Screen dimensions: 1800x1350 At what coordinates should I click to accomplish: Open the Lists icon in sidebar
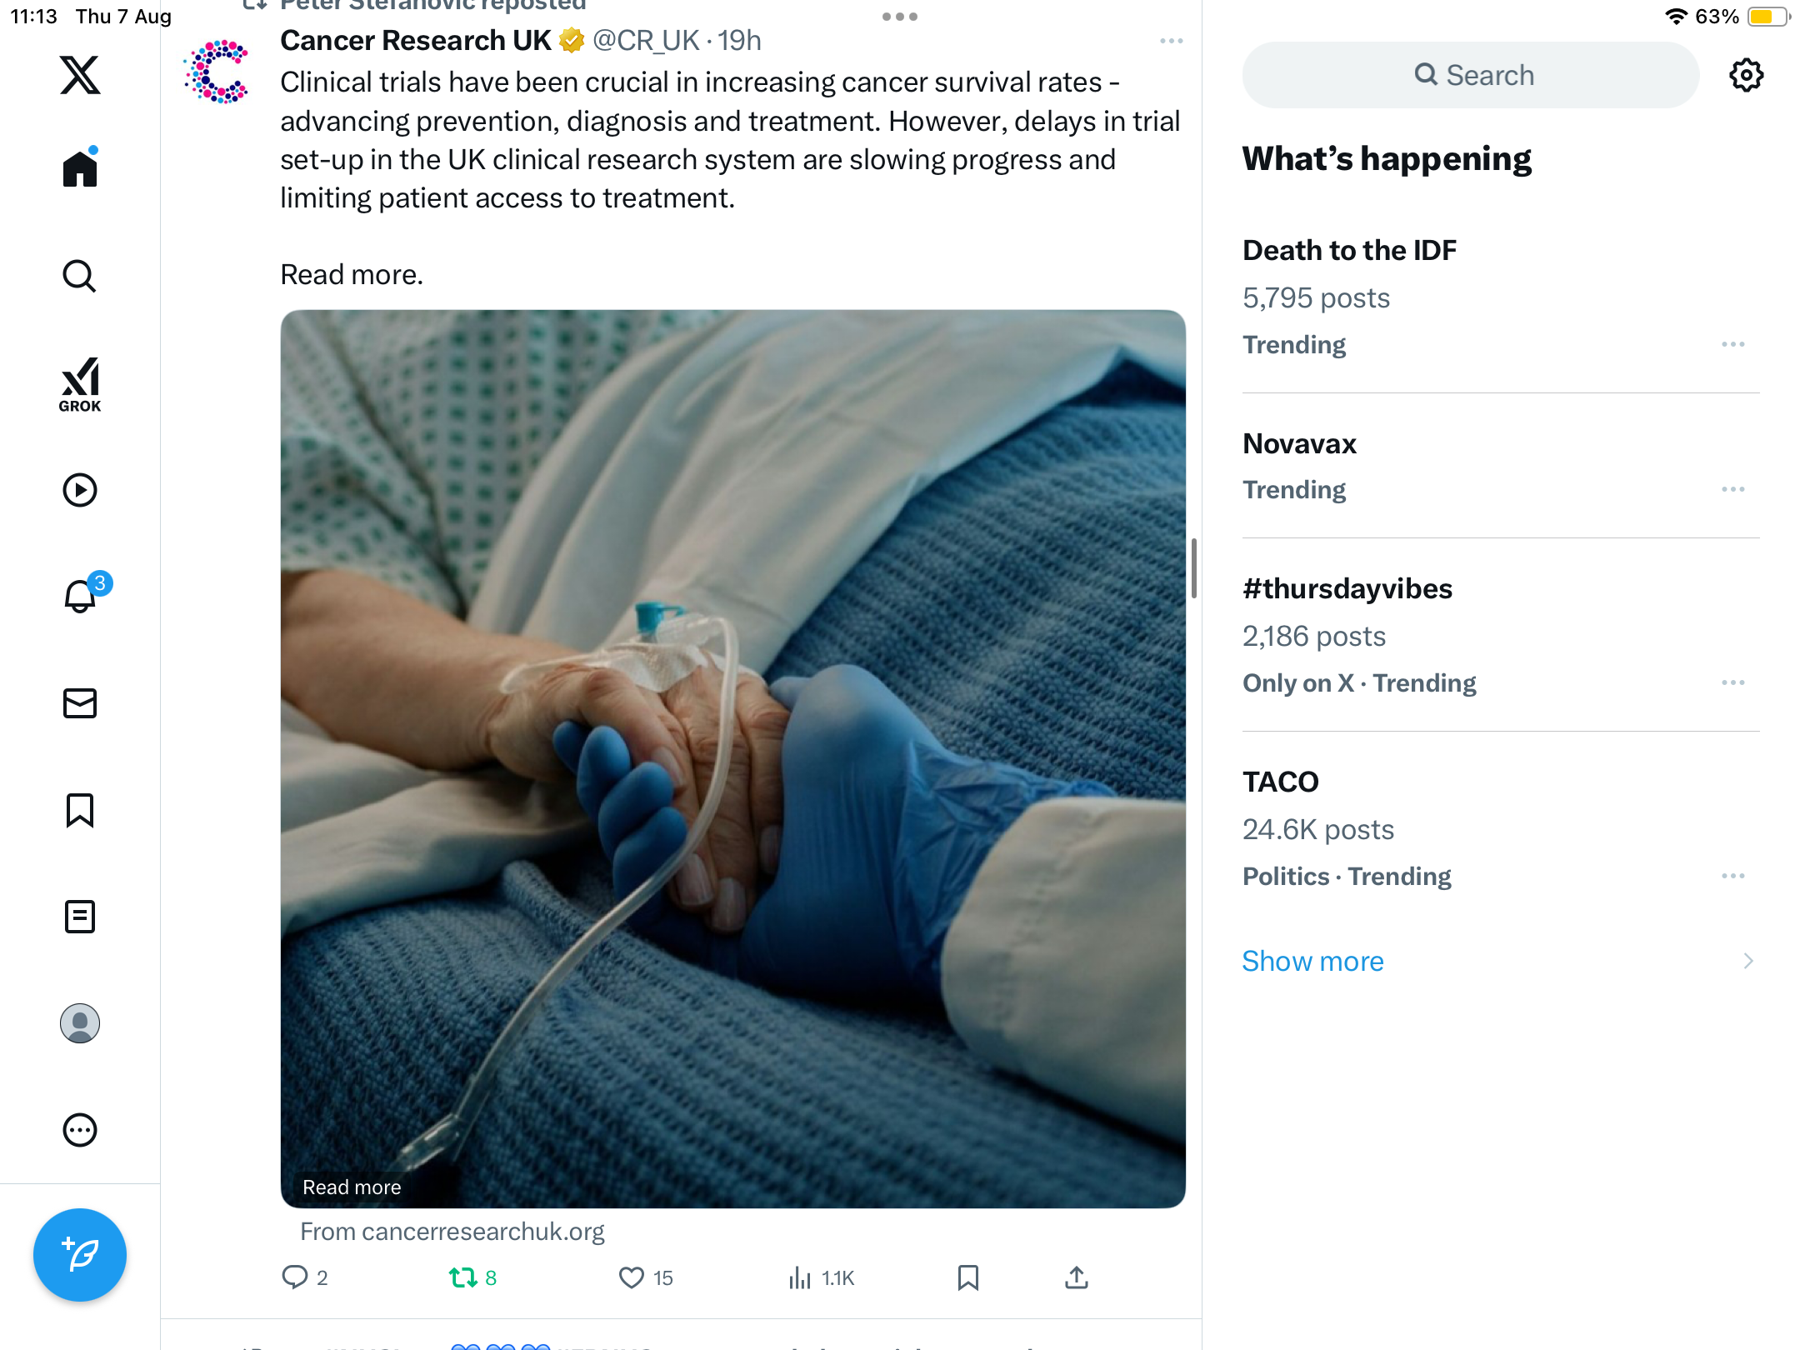[80, 917]
